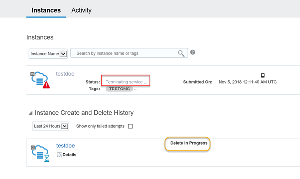Click the history testdoe cloud hourglass icon
This screenshot has width=300, height=179.
tap(41, 153)
